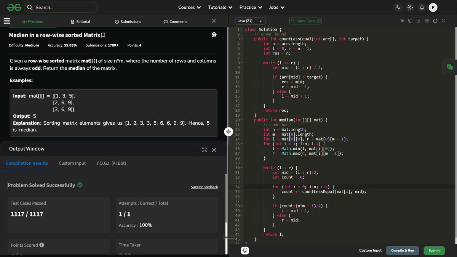Toggle light/dark theme sun icon
This screenshot has width=457, height=257.
pos(410,7)
